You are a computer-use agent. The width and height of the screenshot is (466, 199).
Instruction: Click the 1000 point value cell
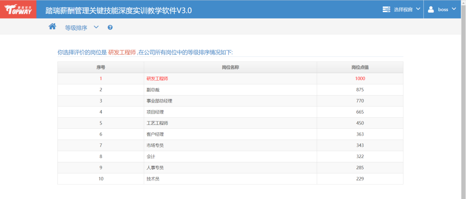tap(360, 78)
